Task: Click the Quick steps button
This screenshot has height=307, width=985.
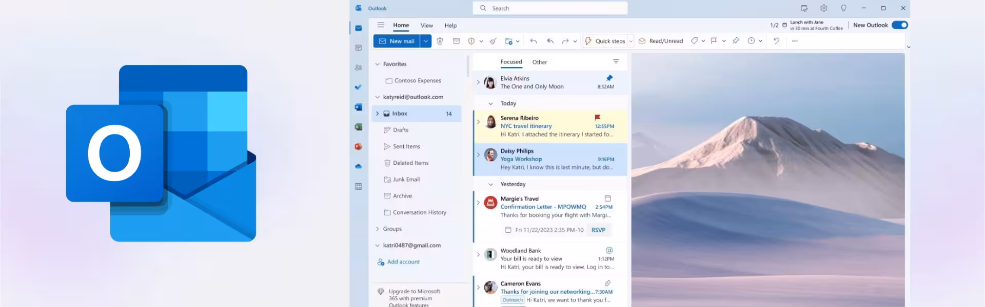Action: pyautogui.click(x=605, y=41)
